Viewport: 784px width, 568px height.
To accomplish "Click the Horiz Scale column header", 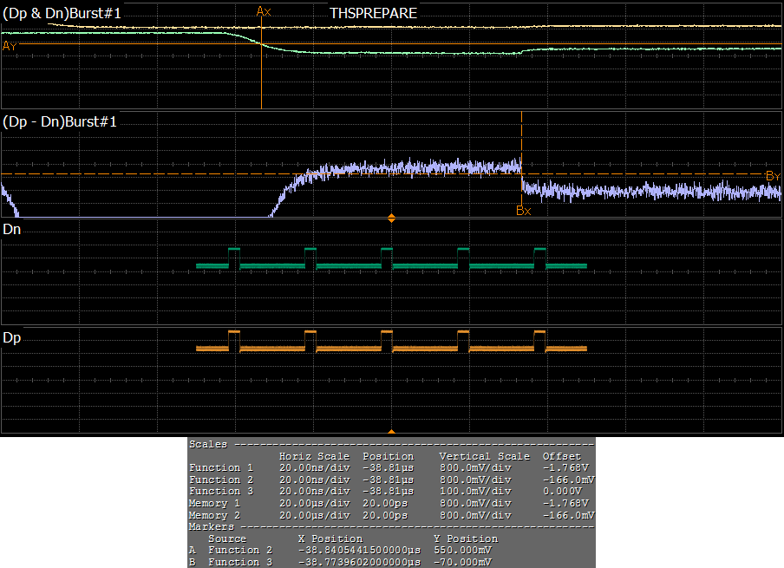I will tap(314, 456).
